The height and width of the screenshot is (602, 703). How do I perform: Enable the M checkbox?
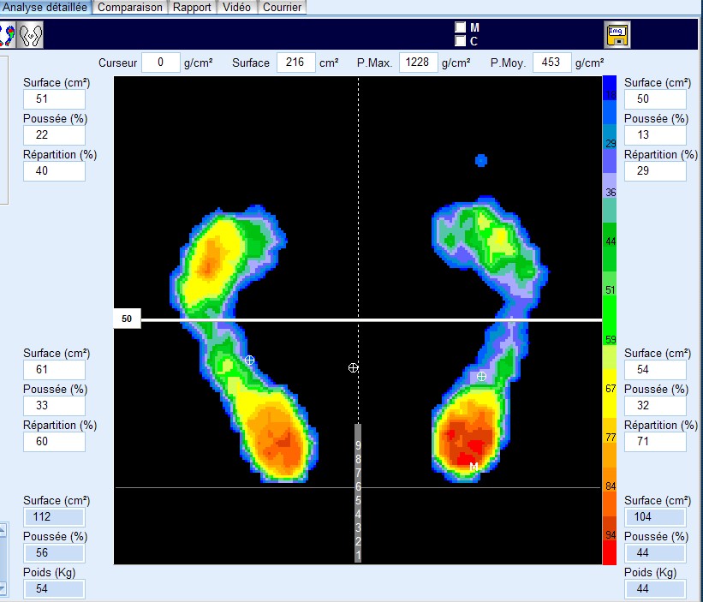click(x=461, y=27)
